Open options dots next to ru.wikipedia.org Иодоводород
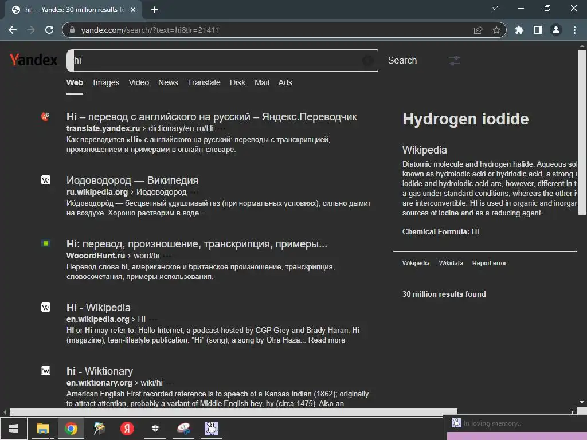 click(194, 192)
